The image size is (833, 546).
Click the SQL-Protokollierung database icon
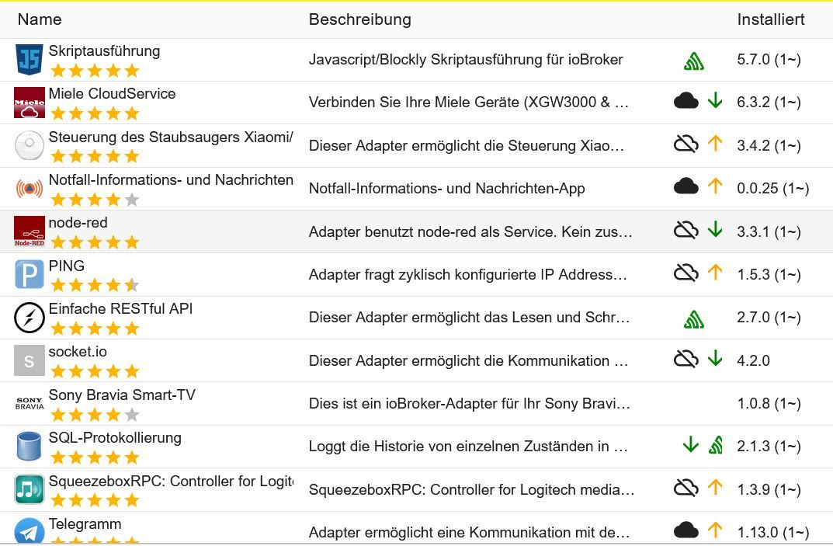[x=30, y=446]
